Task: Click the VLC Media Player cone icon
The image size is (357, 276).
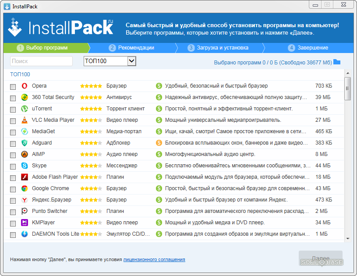Action: [x=25, y=120]
